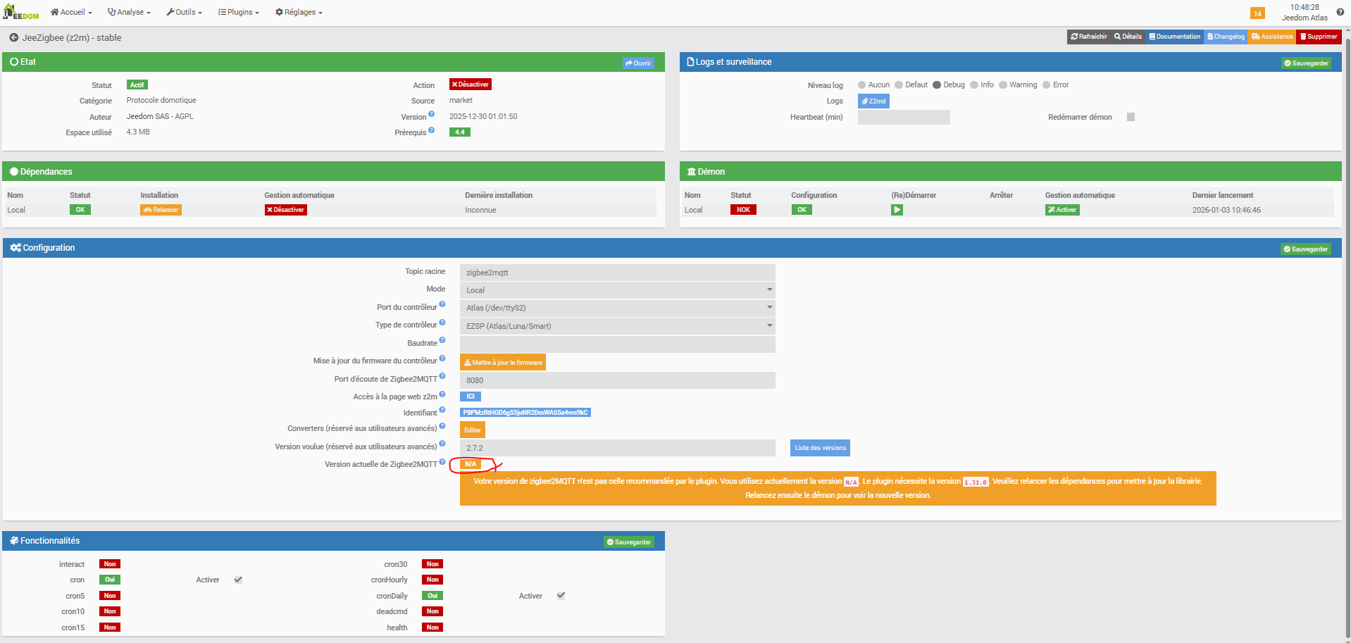Open the orange 14 notifications badge
The height and width of the screenshot is (643, 1351).
(1257, 13)
